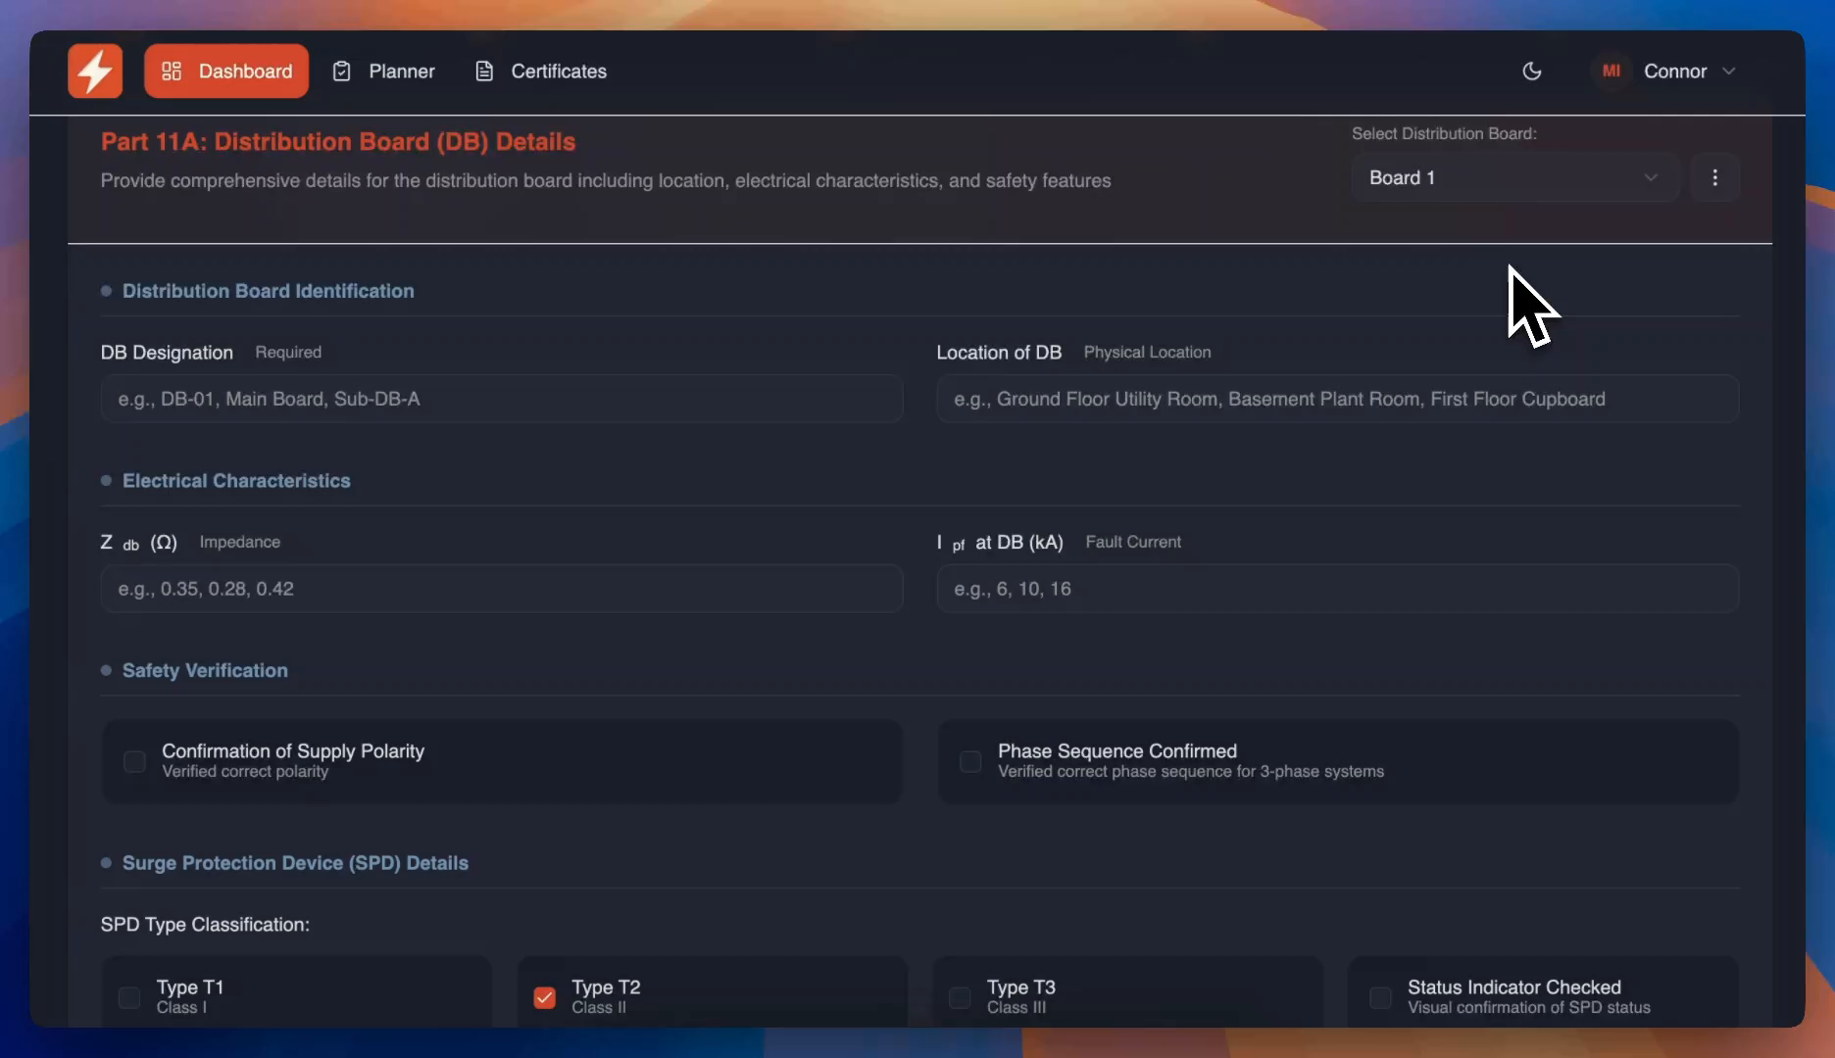Click the Safety Verification heading
1835x1058 pixels.
click(205, 671)
